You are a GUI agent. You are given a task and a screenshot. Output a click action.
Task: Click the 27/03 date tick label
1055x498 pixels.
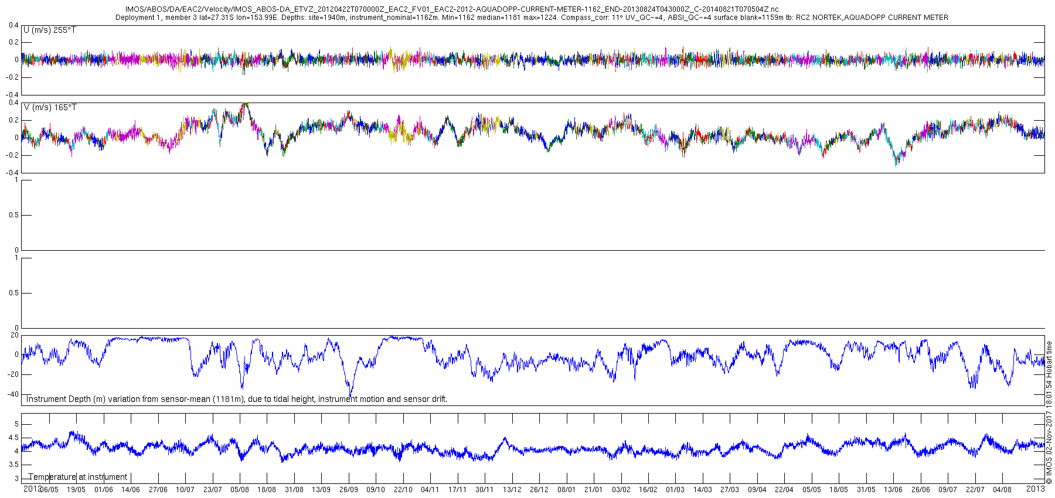coord(730,490)
